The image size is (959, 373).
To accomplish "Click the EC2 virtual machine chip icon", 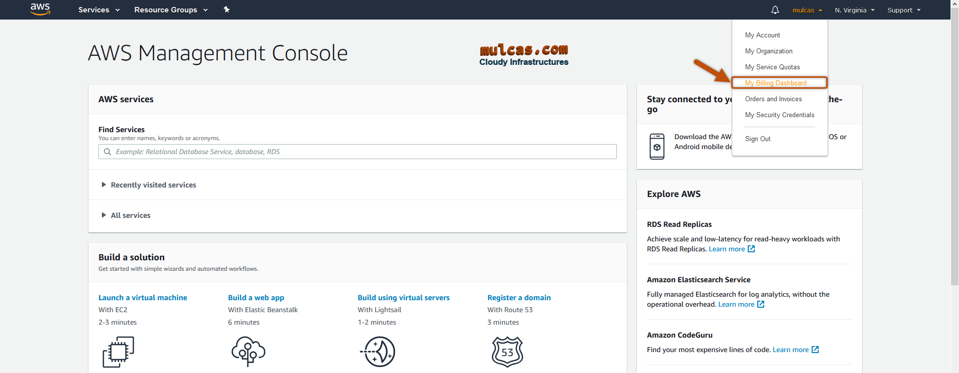I will [x=118, y=352].
